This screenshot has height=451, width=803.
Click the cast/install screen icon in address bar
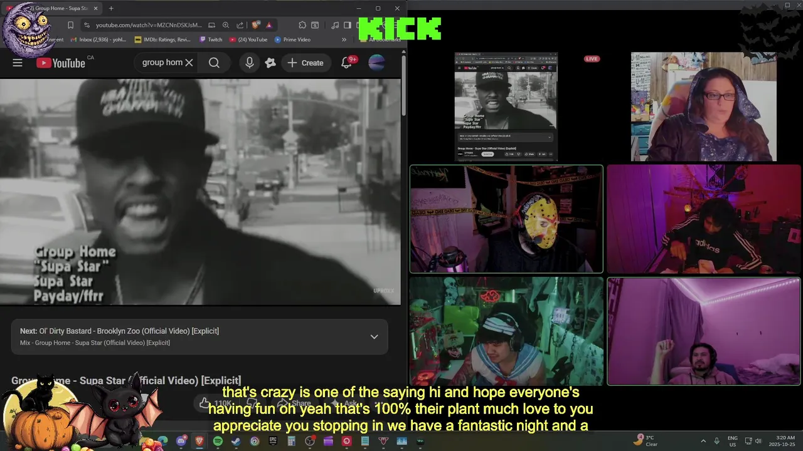pos(211,25)
